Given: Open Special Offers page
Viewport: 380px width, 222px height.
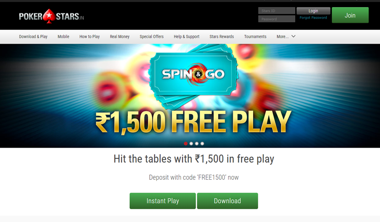Looking at the screenshot, I should point(152,37).
